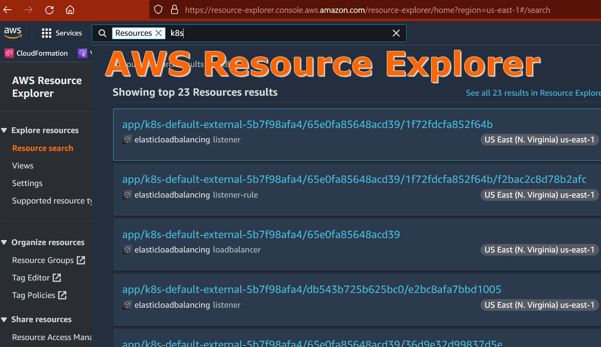Viewport: 601px width, 347px height.
Task: Go back using browser back arrow
Action: [7, 10]
